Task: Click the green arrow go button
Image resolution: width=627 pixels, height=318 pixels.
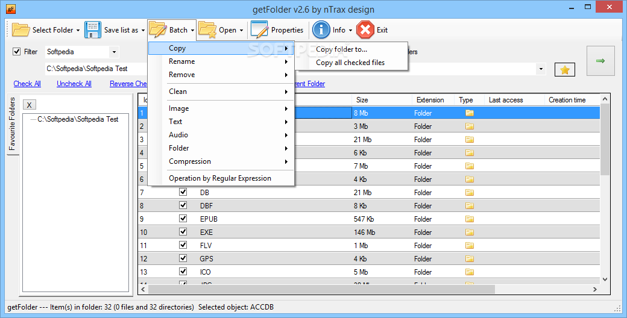Action: click(x=600, y=61)
